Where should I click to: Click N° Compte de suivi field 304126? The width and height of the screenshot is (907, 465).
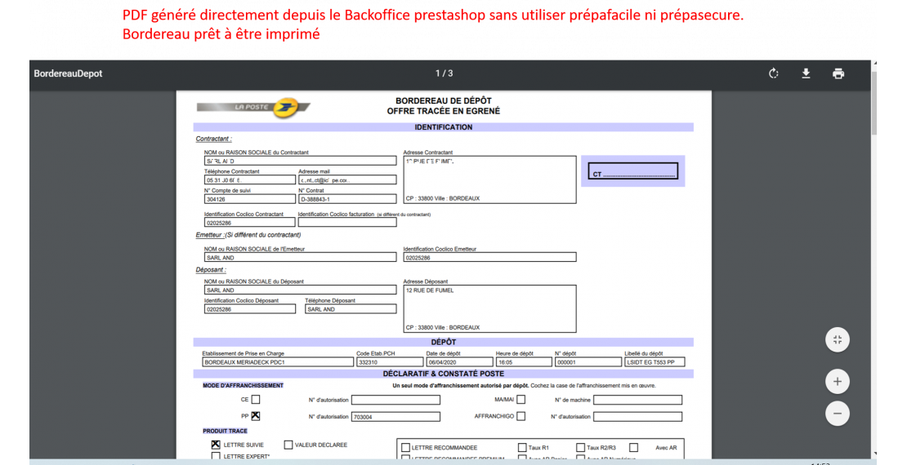(250, 199)
